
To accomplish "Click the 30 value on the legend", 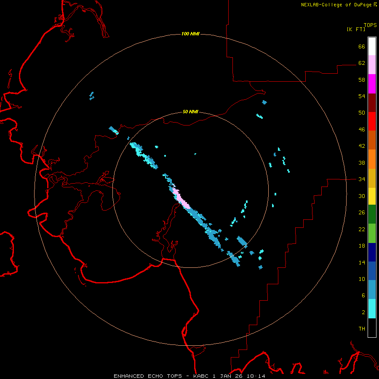I will (x=362, y=196).
